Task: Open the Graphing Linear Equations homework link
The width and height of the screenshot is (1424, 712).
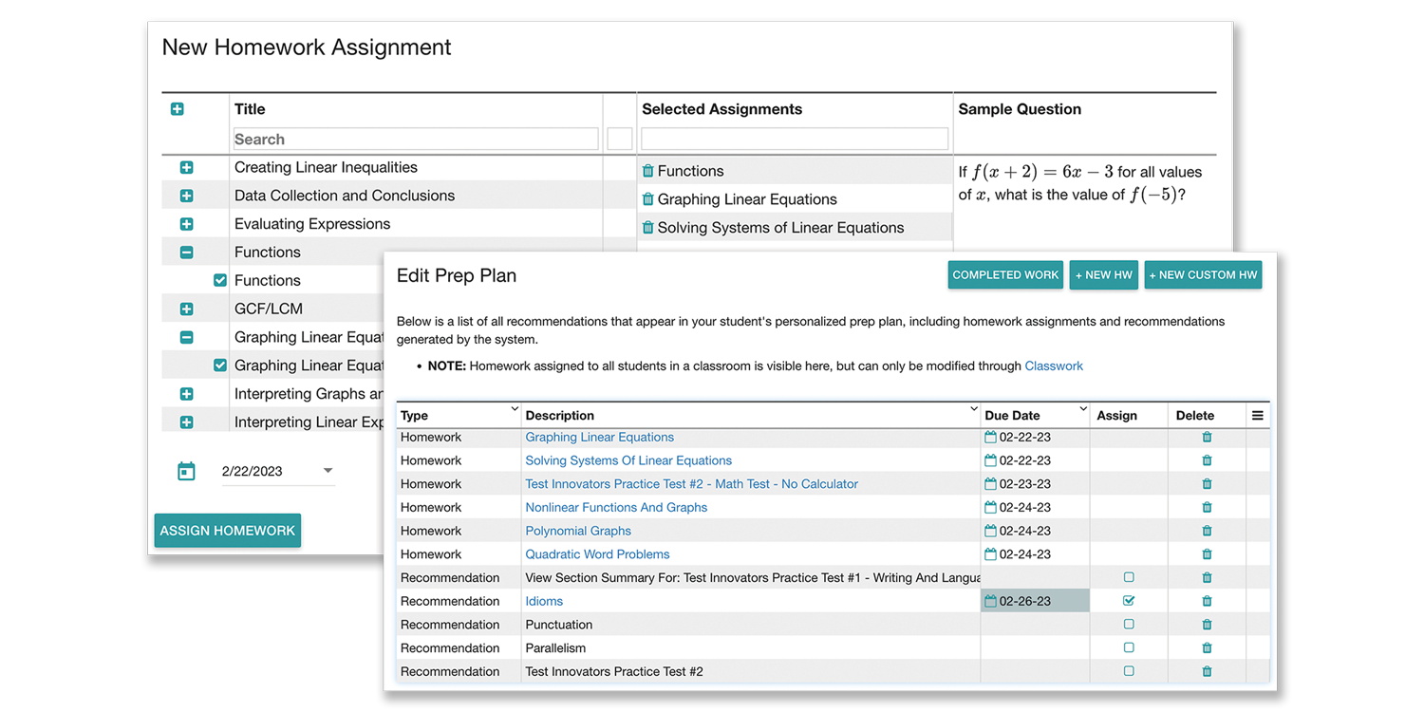Action: (600, 438)
